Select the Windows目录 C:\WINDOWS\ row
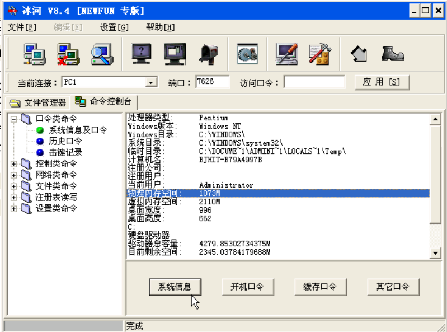 tap(278, 134)
